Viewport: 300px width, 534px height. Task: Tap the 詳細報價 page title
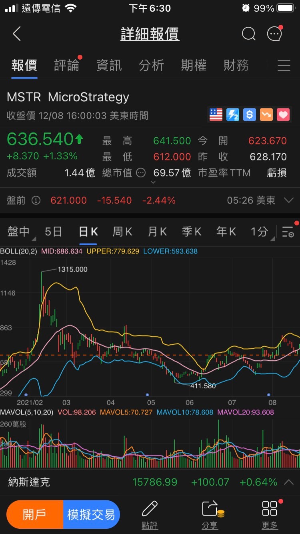click(150, 34)
